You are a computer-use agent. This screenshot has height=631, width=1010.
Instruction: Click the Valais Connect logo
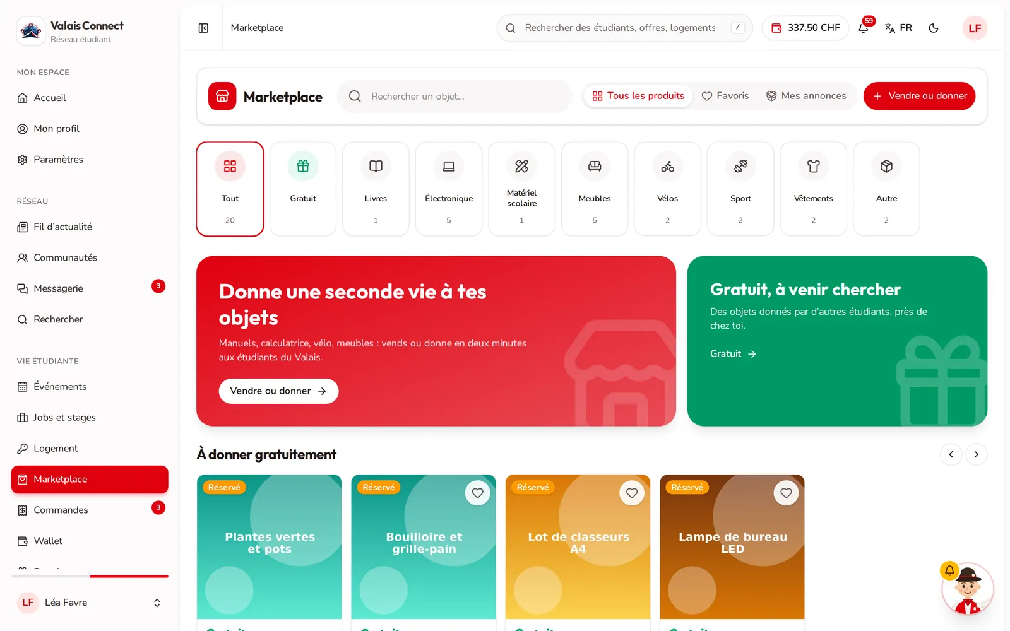click(x=30, y=31)
